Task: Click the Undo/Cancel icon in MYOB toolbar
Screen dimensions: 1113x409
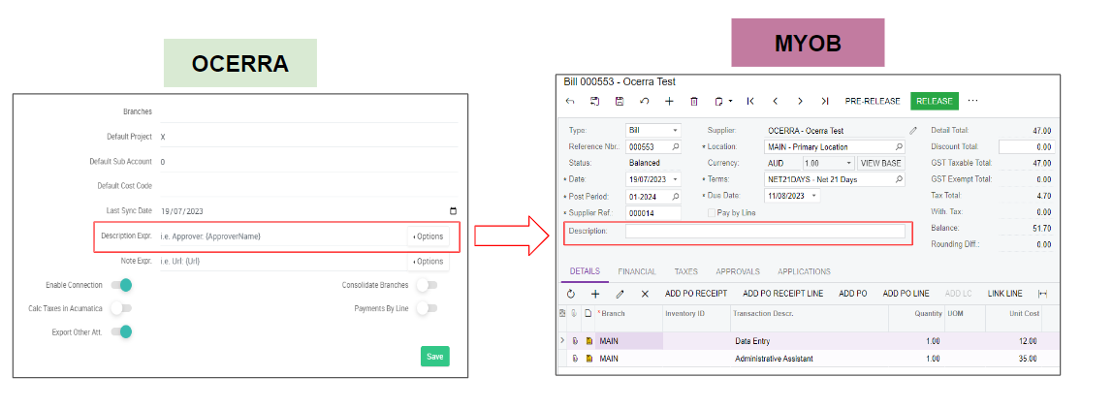Action: click(x=645, y=102)
